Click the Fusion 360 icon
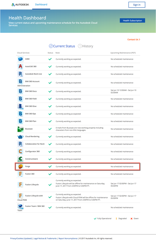156x240 pixels. 20,174
